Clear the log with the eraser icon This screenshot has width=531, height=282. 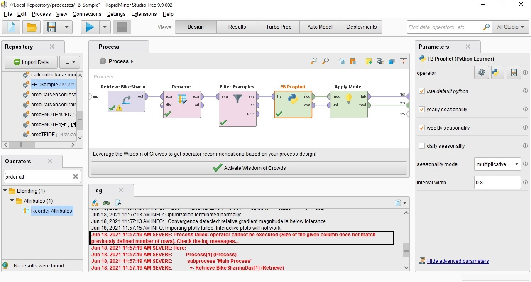pos(95,203)
